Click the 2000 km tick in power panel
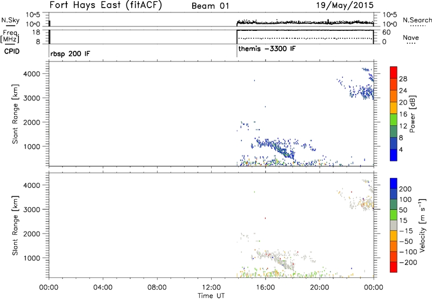This screenshot has height=299, width=432. click(x=32, y=122)
